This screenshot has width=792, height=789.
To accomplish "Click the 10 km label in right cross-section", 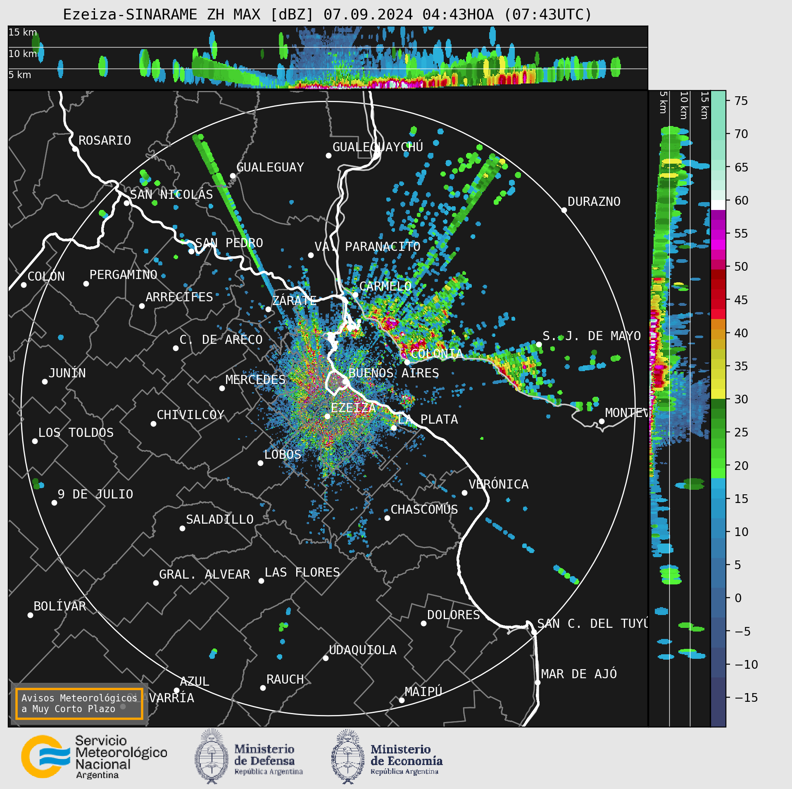I will pos(684,105).
